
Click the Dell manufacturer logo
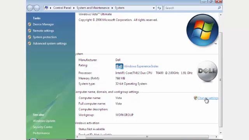point(207,71)
